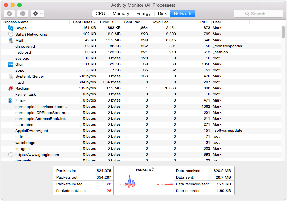Switch to the Disk tab
This screenshot has width=287, height=201.
click(162, 14)
